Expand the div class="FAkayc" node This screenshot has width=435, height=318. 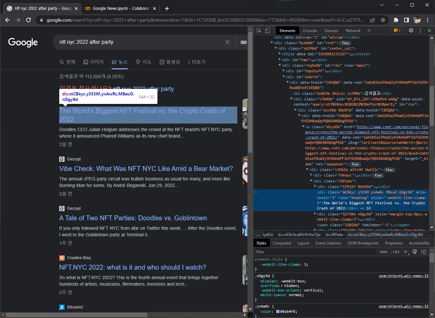[x=311, y=175]
